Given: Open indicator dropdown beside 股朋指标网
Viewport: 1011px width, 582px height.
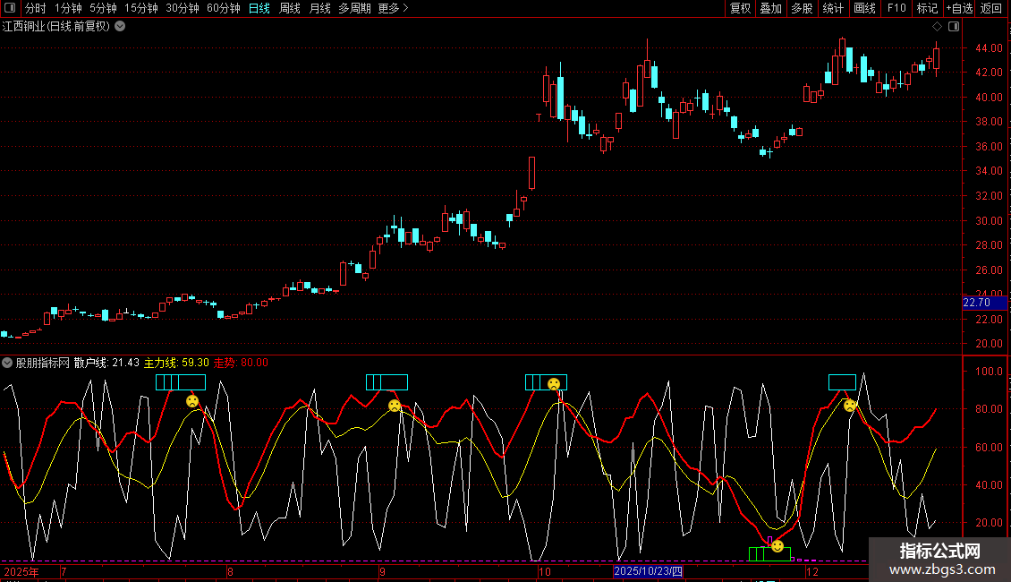Looking at the screenshot, I should pyautogui.click(x=7, y=363).
